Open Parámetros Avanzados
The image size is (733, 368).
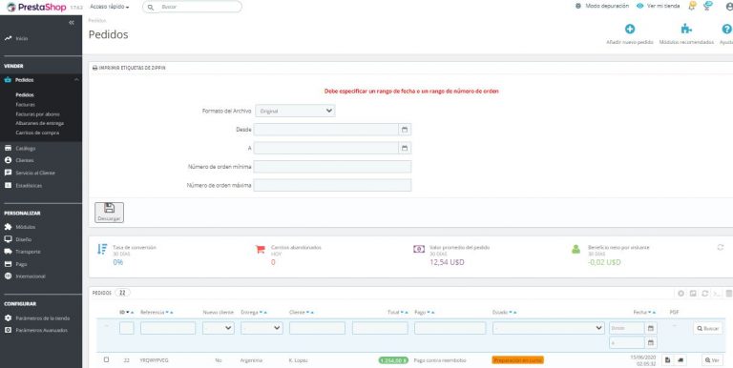41,330
